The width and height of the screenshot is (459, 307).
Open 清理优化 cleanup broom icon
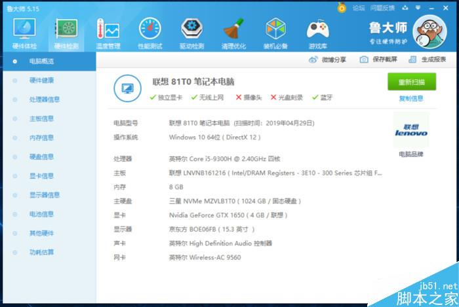[233, 33]
